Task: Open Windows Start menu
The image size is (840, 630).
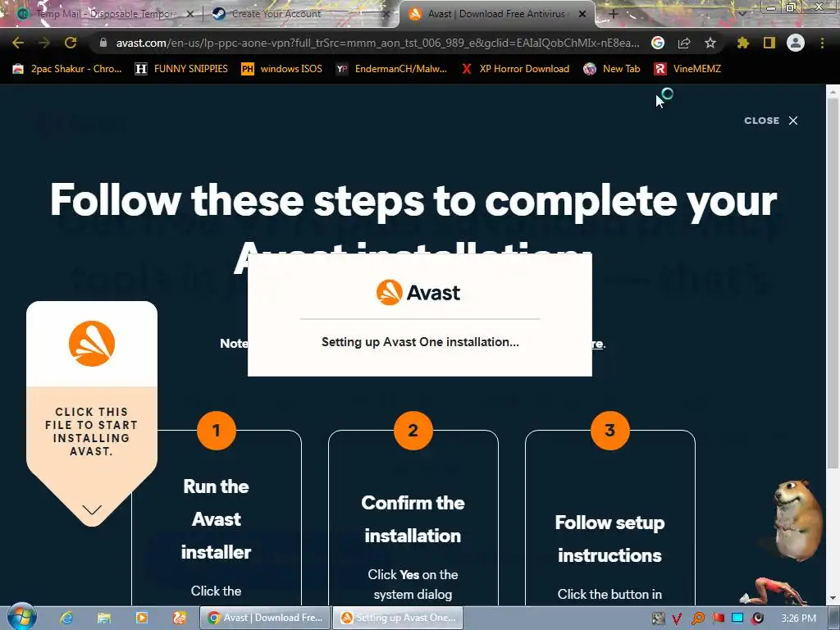Action: 21,617
